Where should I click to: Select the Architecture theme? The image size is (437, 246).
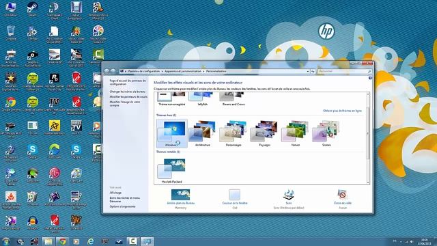[x=203, y=134]
